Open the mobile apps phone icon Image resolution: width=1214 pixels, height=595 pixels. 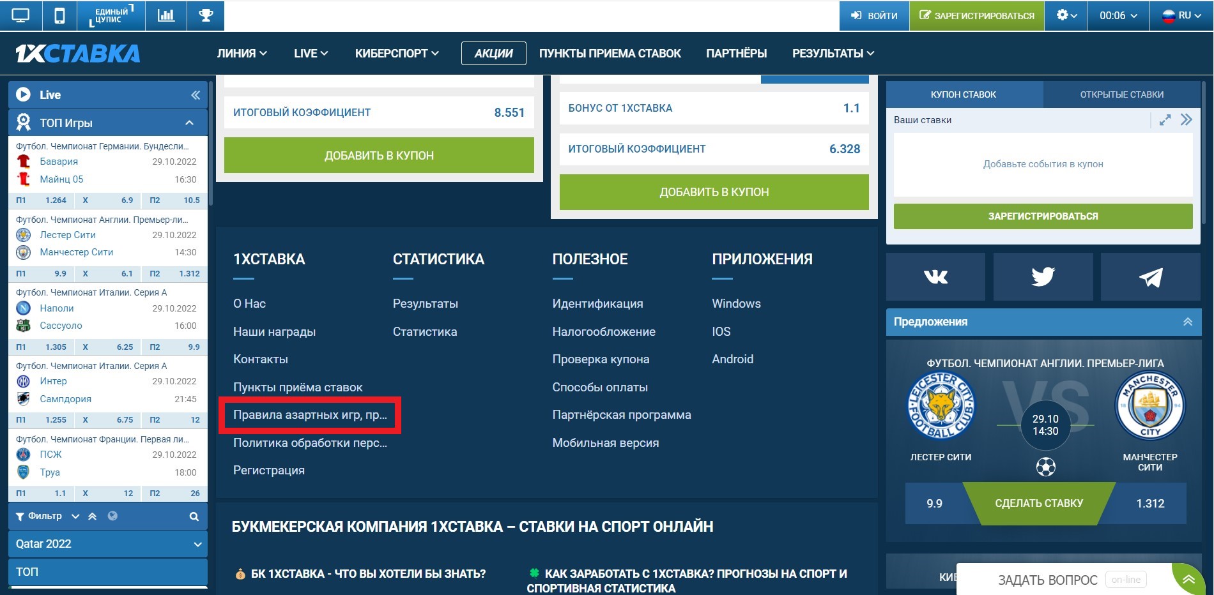coord(59,15)
